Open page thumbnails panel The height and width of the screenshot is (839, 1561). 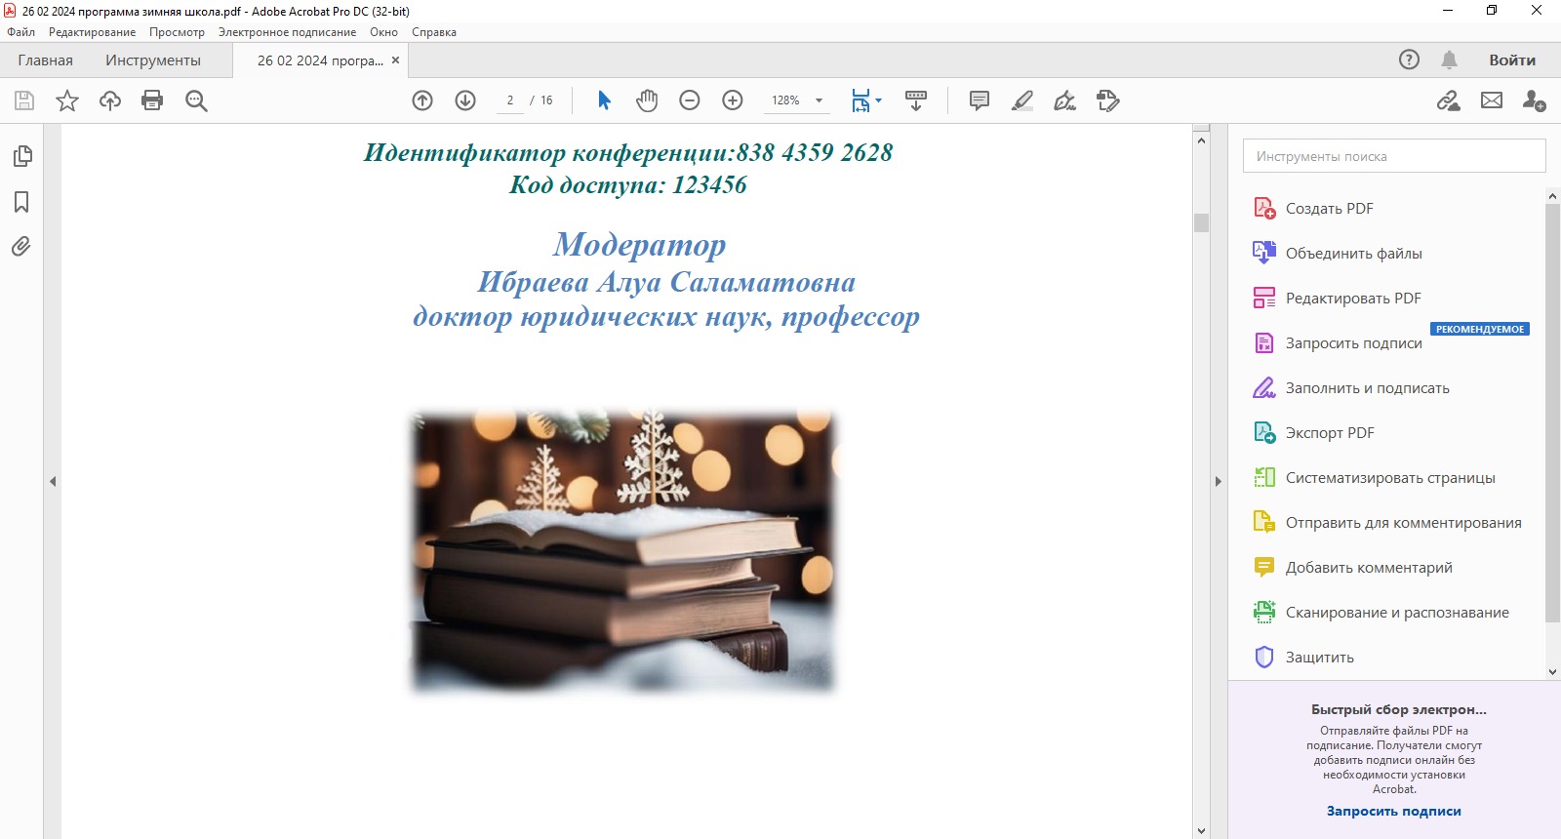[x=22, y=156]
